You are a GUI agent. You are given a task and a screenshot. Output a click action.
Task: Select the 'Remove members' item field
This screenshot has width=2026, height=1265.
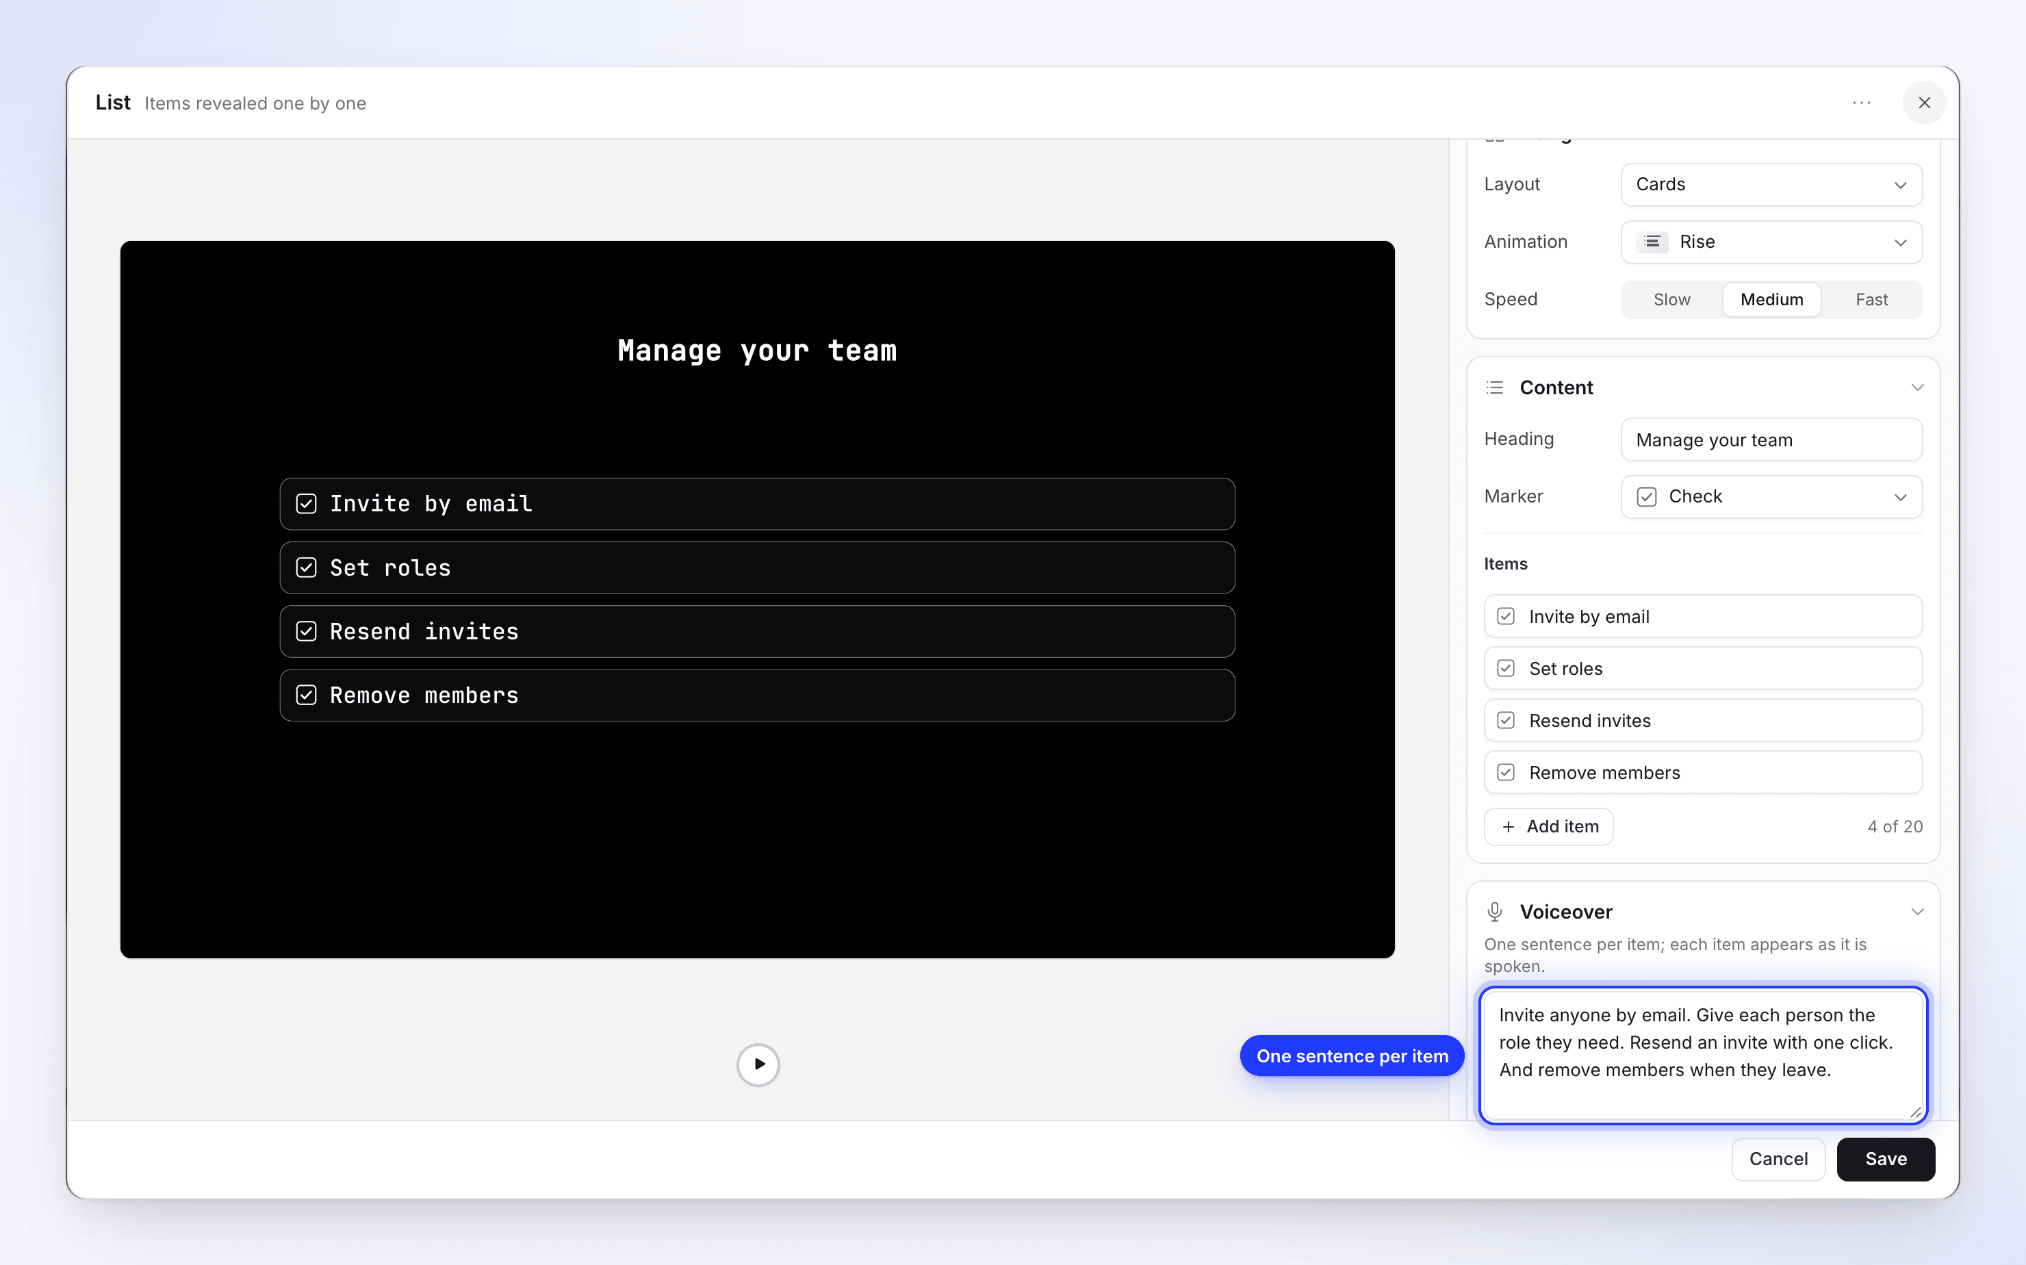[1703, 772]
